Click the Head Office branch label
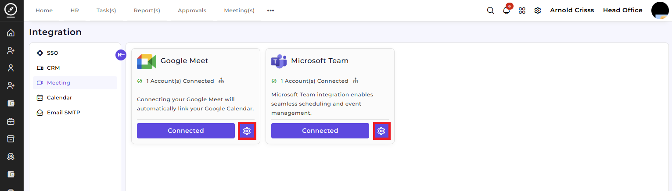Screen dimensions: 672x191 [622, 10]
